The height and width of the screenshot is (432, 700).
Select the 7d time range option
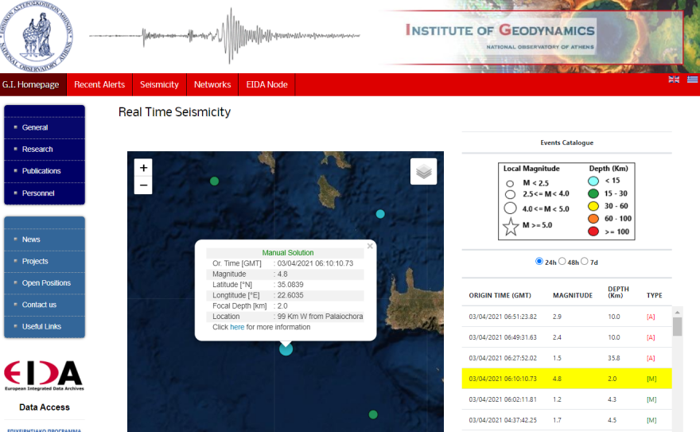click(x=585, y=261)
